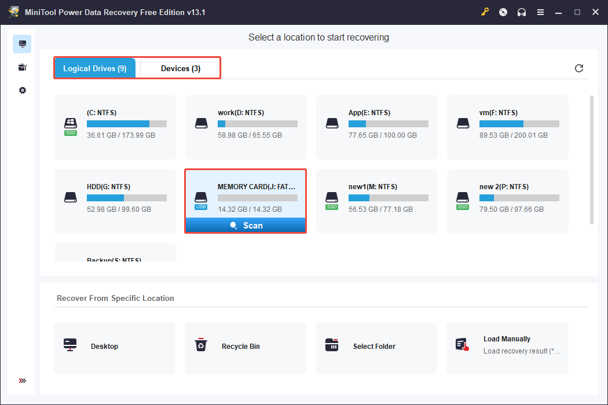This screenshot has width=608, height=405.
Task: Click the vm F: usage bar
Action: point(519,124)
